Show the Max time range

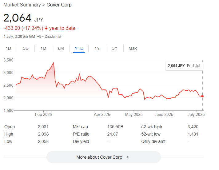pyautogui.click(x=133, y=48)
